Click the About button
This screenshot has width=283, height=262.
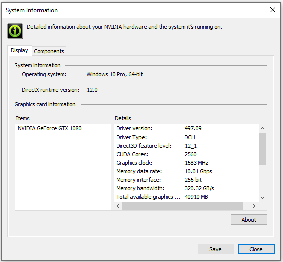249,220
